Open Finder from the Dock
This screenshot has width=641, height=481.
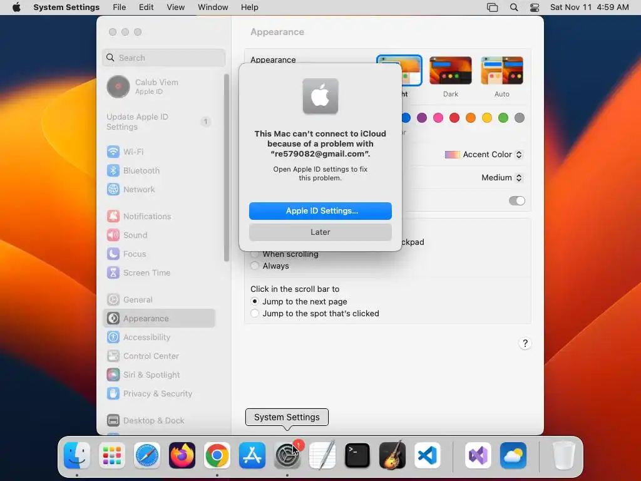click(x=77, y=455)
